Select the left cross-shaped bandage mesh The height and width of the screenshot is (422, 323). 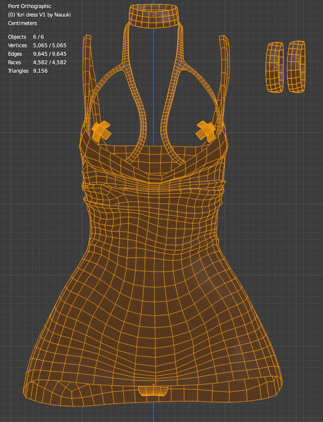(x=101, y=131)
